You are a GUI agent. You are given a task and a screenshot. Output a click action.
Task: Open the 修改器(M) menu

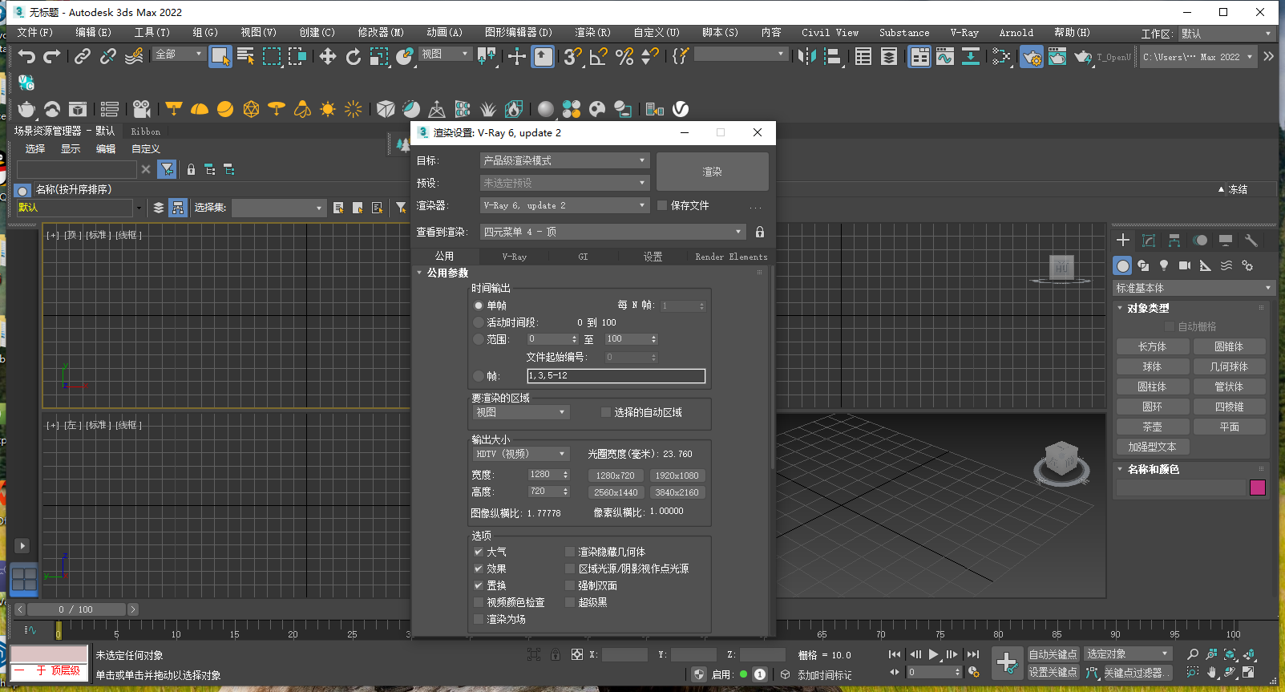[381, 33]
